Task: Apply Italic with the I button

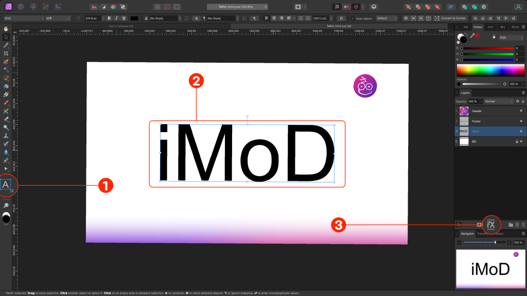Action: pyautogui.click(x=116, y=18)
